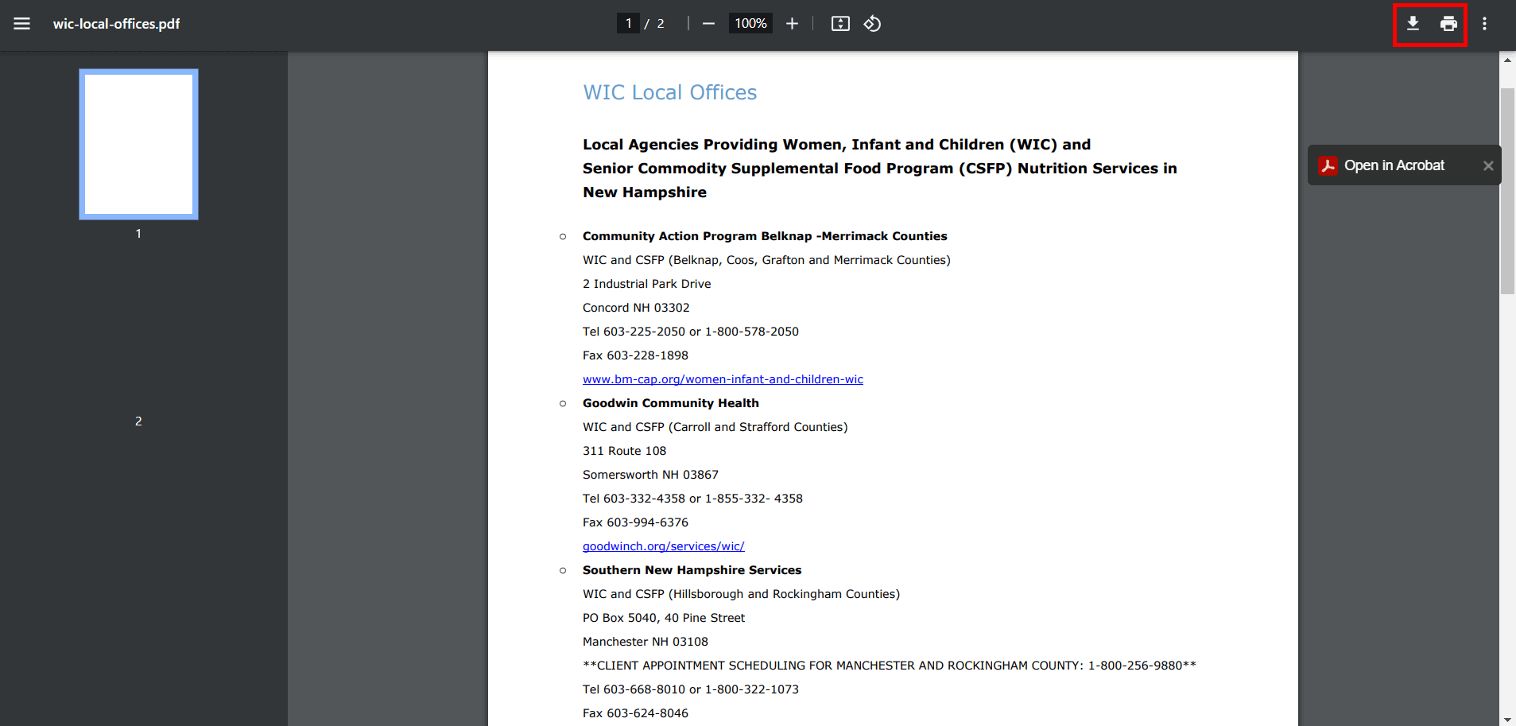Click the 'Fax 603-624-8046' line

click(x=635, y=713)
